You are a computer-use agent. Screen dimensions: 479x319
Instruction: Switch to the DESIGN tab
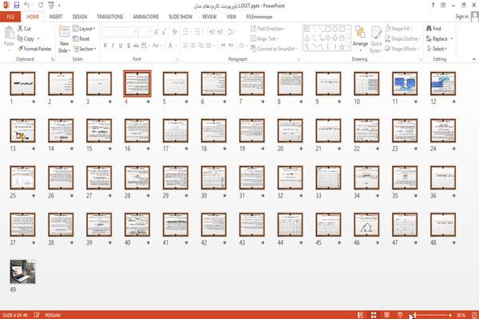click(80, 17)
